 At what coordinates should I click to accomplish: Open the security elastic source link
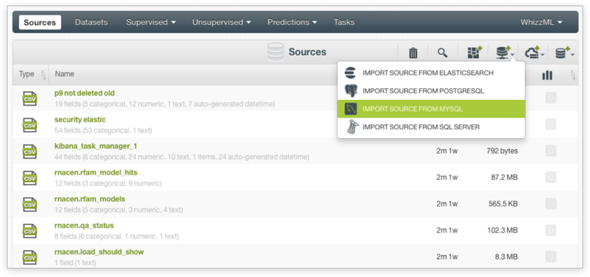[80, 120]
